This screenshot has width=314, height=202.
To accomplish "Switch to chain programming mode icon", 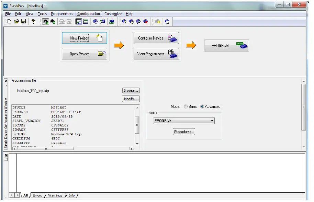I will pyautogui.click(x=53, y=21).
